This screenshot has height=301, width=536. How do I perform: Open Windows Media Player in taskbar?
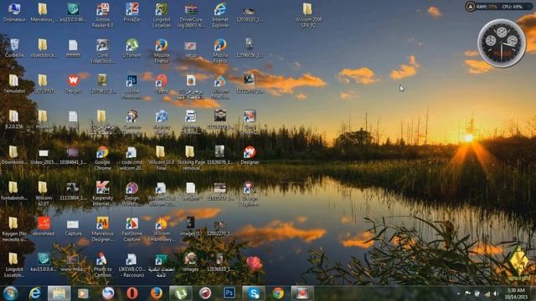coord(83,293)
